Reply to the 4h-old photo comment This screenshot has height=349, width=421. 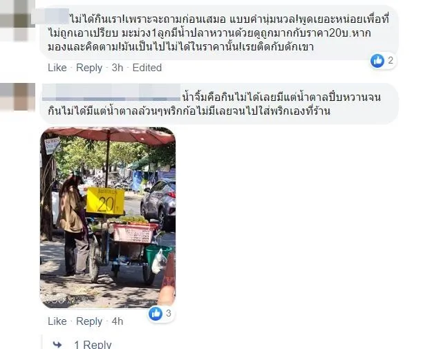(89, 321)
